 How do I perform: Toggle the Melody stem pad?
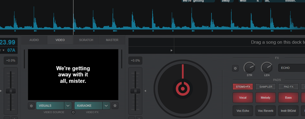(266, 98)
